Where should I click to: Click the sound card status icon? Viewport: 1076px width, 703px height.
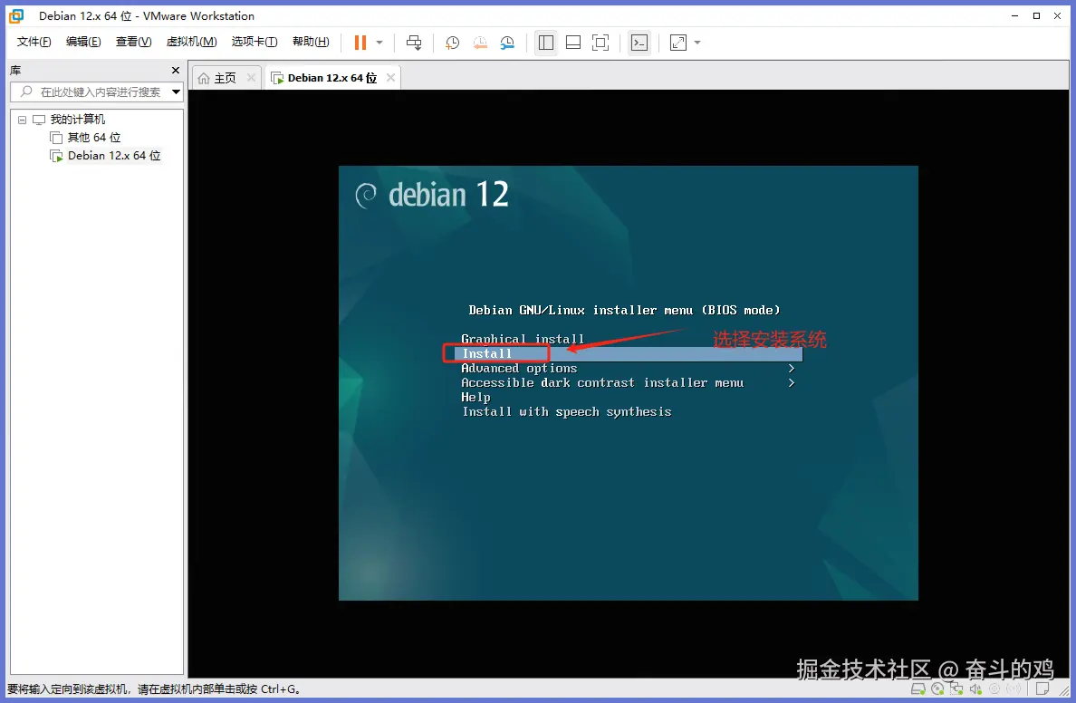(975, 689)
